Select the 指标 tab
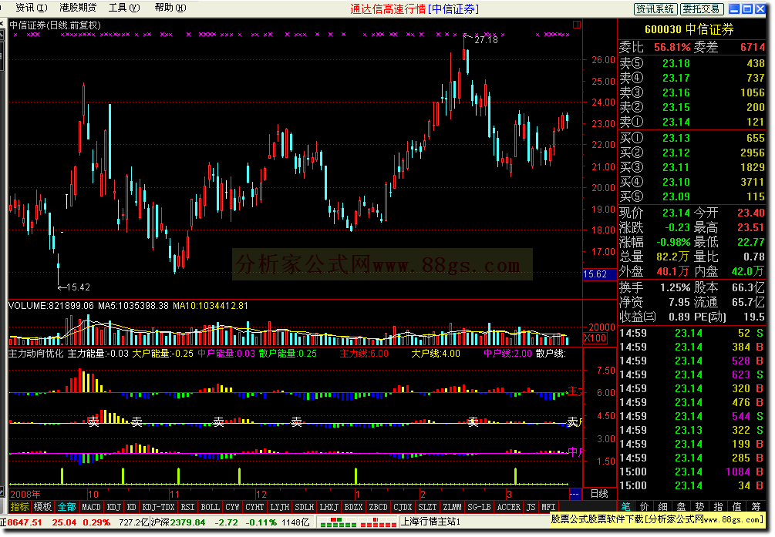The width and height of the screenshot is (775, 537). coord(20,507)
